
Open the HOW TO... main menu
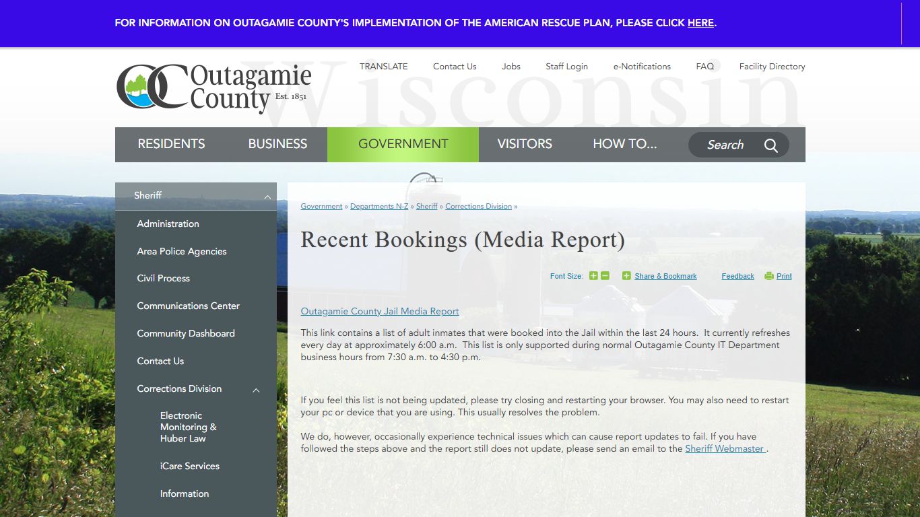point(625,144)
